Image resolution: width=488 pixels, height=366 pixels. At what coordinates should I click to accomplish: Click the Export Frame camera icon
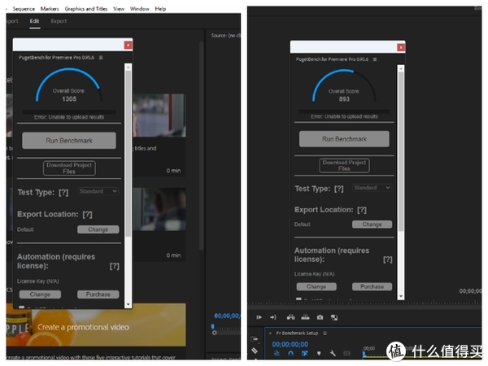click(320, 317)
